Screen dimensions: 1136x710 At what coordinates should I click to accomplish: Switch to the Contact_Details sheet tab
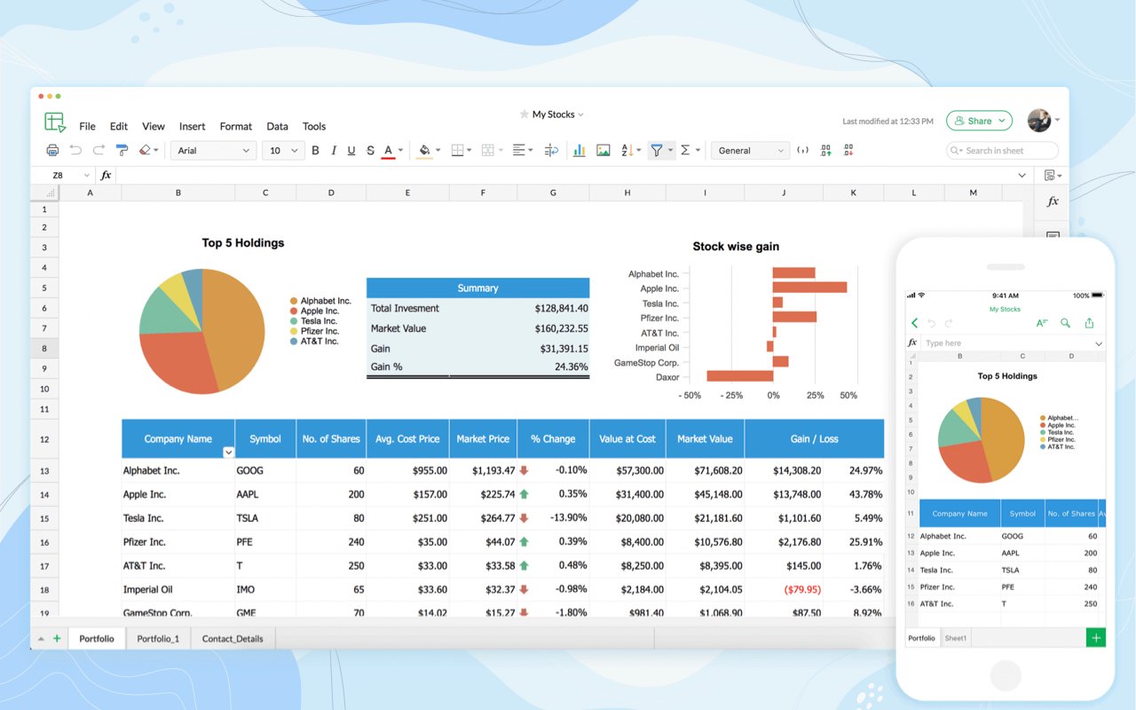[233, 638]
